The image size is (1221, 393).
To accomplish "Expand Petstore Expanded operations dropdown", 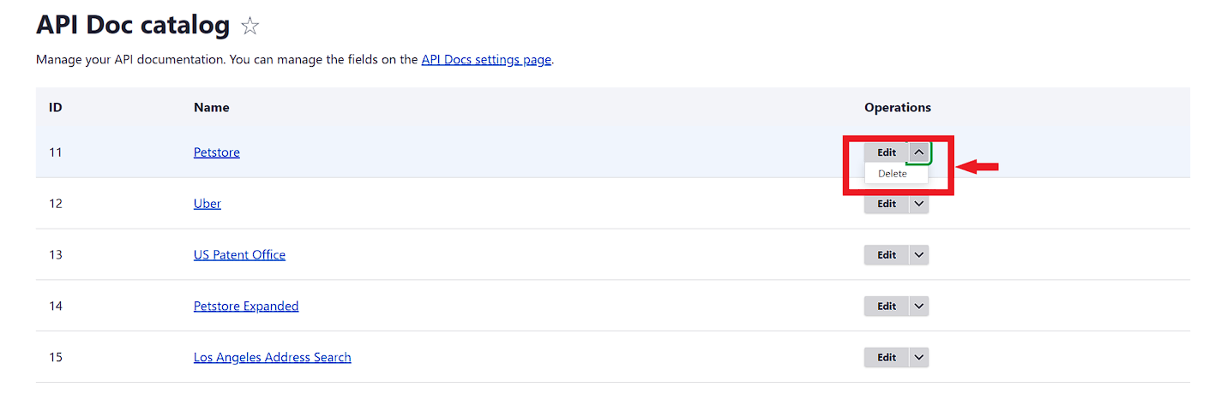I will point(918,307).
